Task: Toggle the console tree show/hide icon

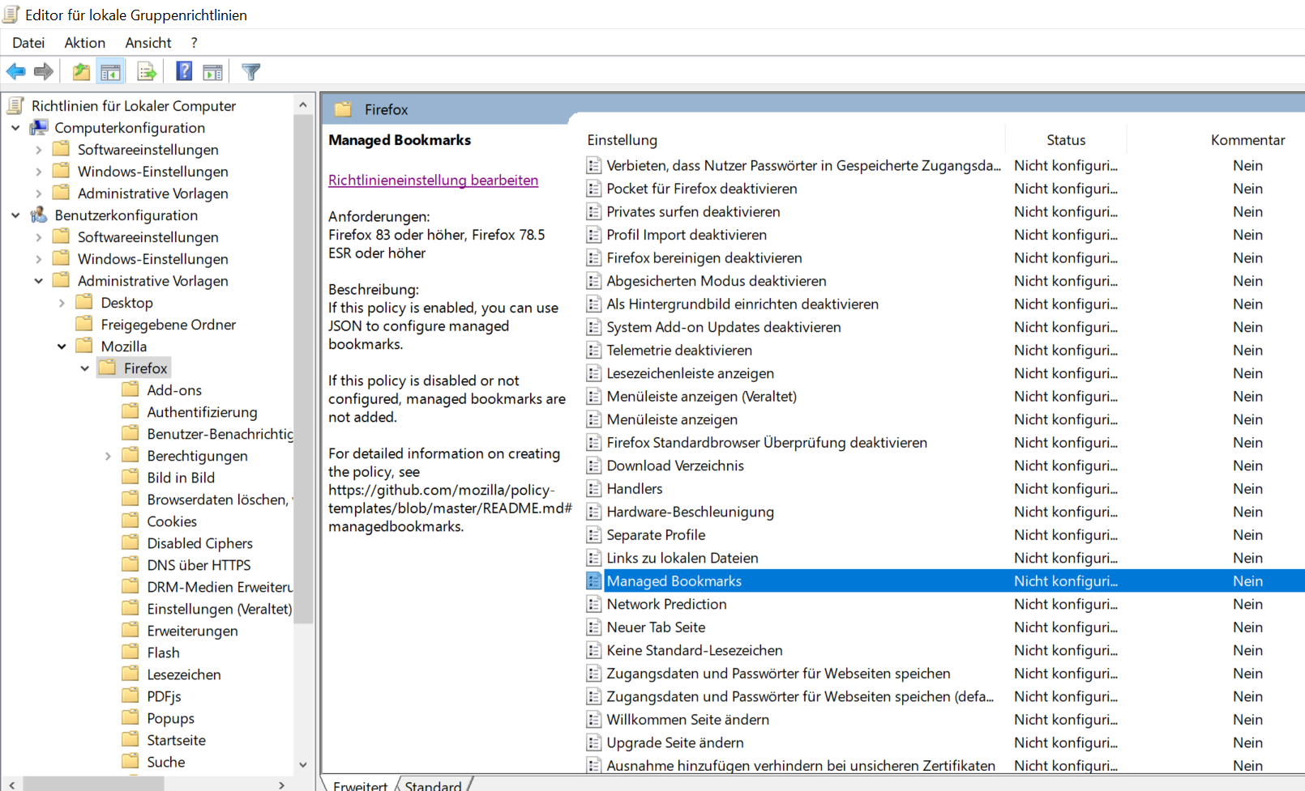Action: (110, 72)
